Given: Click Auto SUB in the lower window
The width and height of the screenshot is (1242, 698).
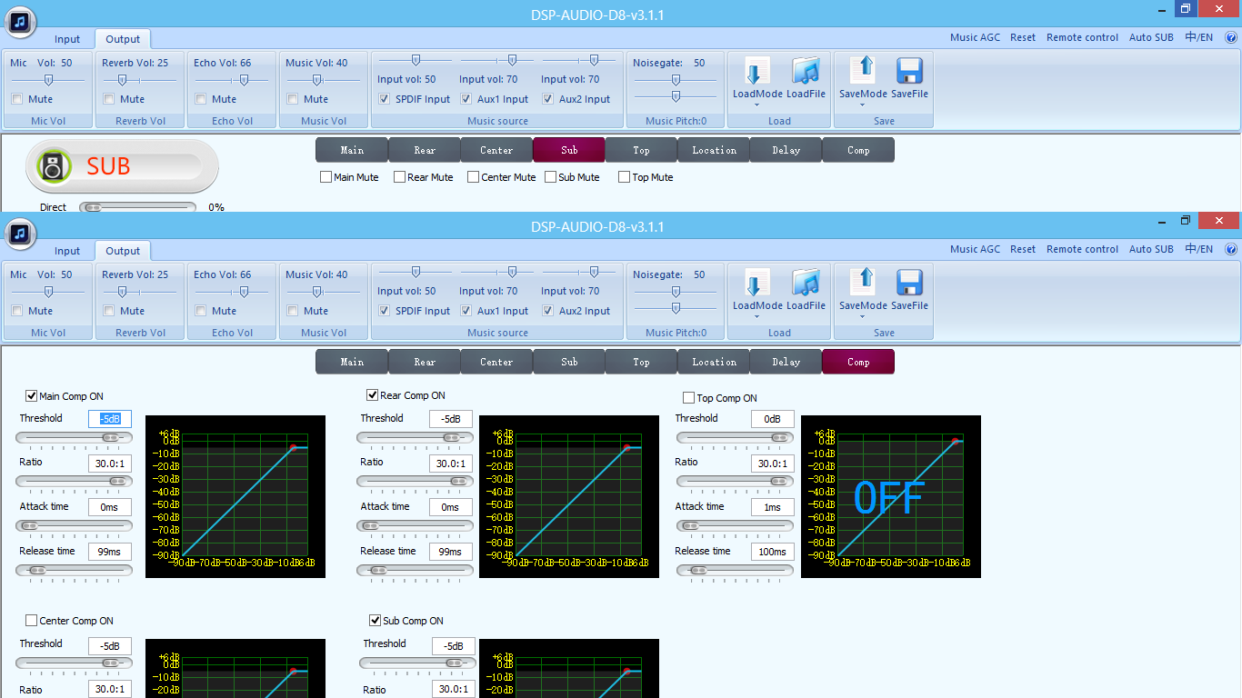Looking at the screenshot, I should 1151,249.
